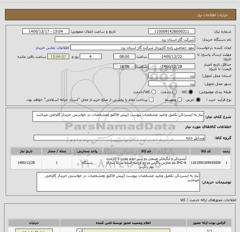The width and height of the screenshot is (240, 232).
Task: Click the quantity cell showing 1
Action: tap(57, 162)
